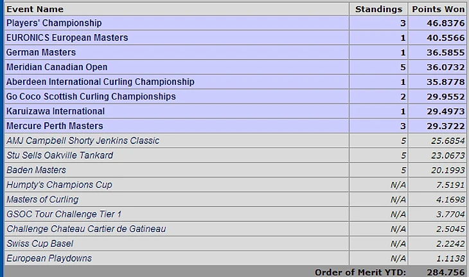Click the German Masters event name

[x=41, y=52]
